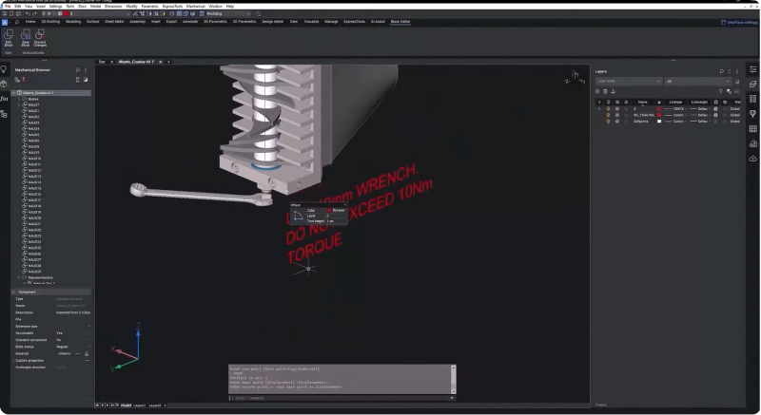Switch to the Start document tab
Screen dimensions: 761x415
[x=102, y=61]
